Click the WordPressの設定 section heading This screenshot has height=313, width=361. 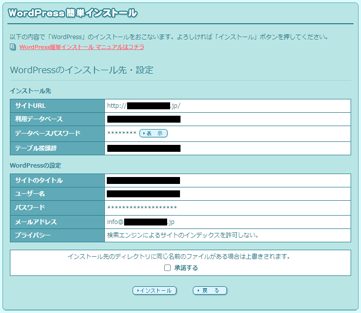(x=36, y=166)
